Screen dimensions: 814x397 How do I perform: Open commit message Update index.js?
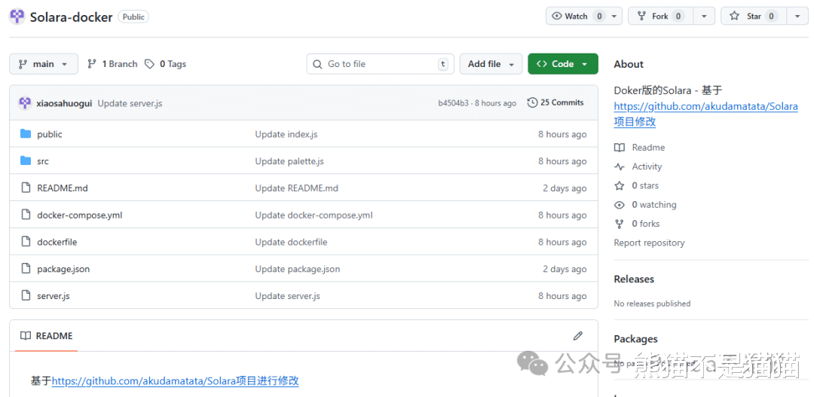point(286,134)
